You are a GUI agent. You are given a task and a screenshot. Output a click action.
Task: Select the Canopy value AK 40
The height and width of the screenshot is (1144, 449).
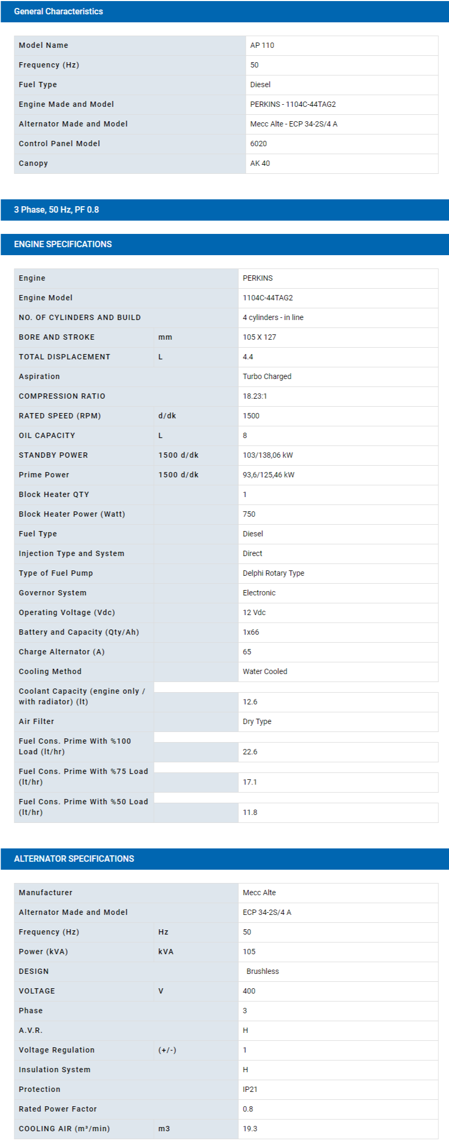pyautogui.click(x=260, y=164)
